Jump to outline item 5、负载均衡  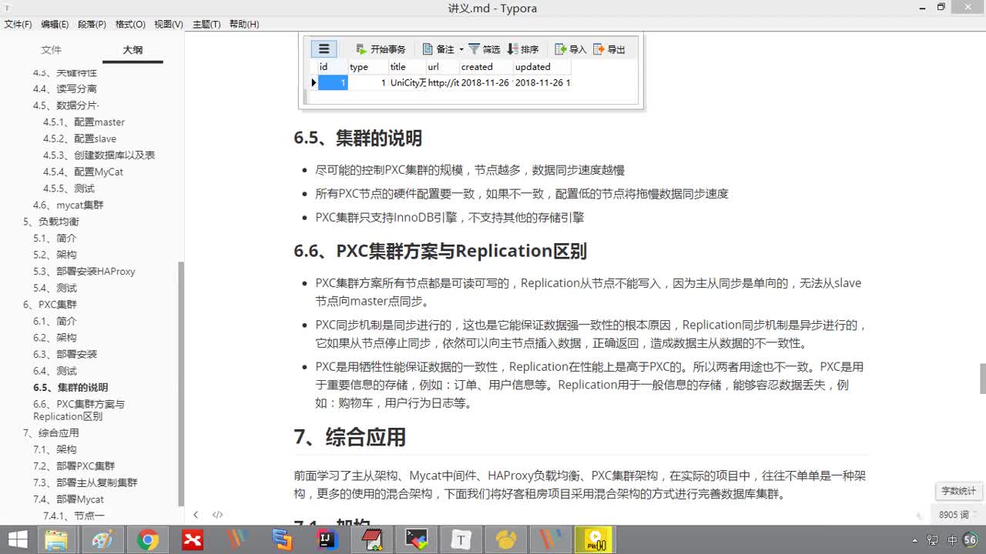pos(51,222)
